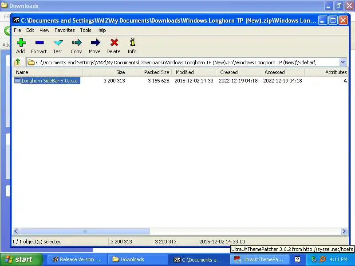Screen dimensions: 355x266
Task: Click status bar date 2015-12-02 14:33:00
Action: (222, 242)
